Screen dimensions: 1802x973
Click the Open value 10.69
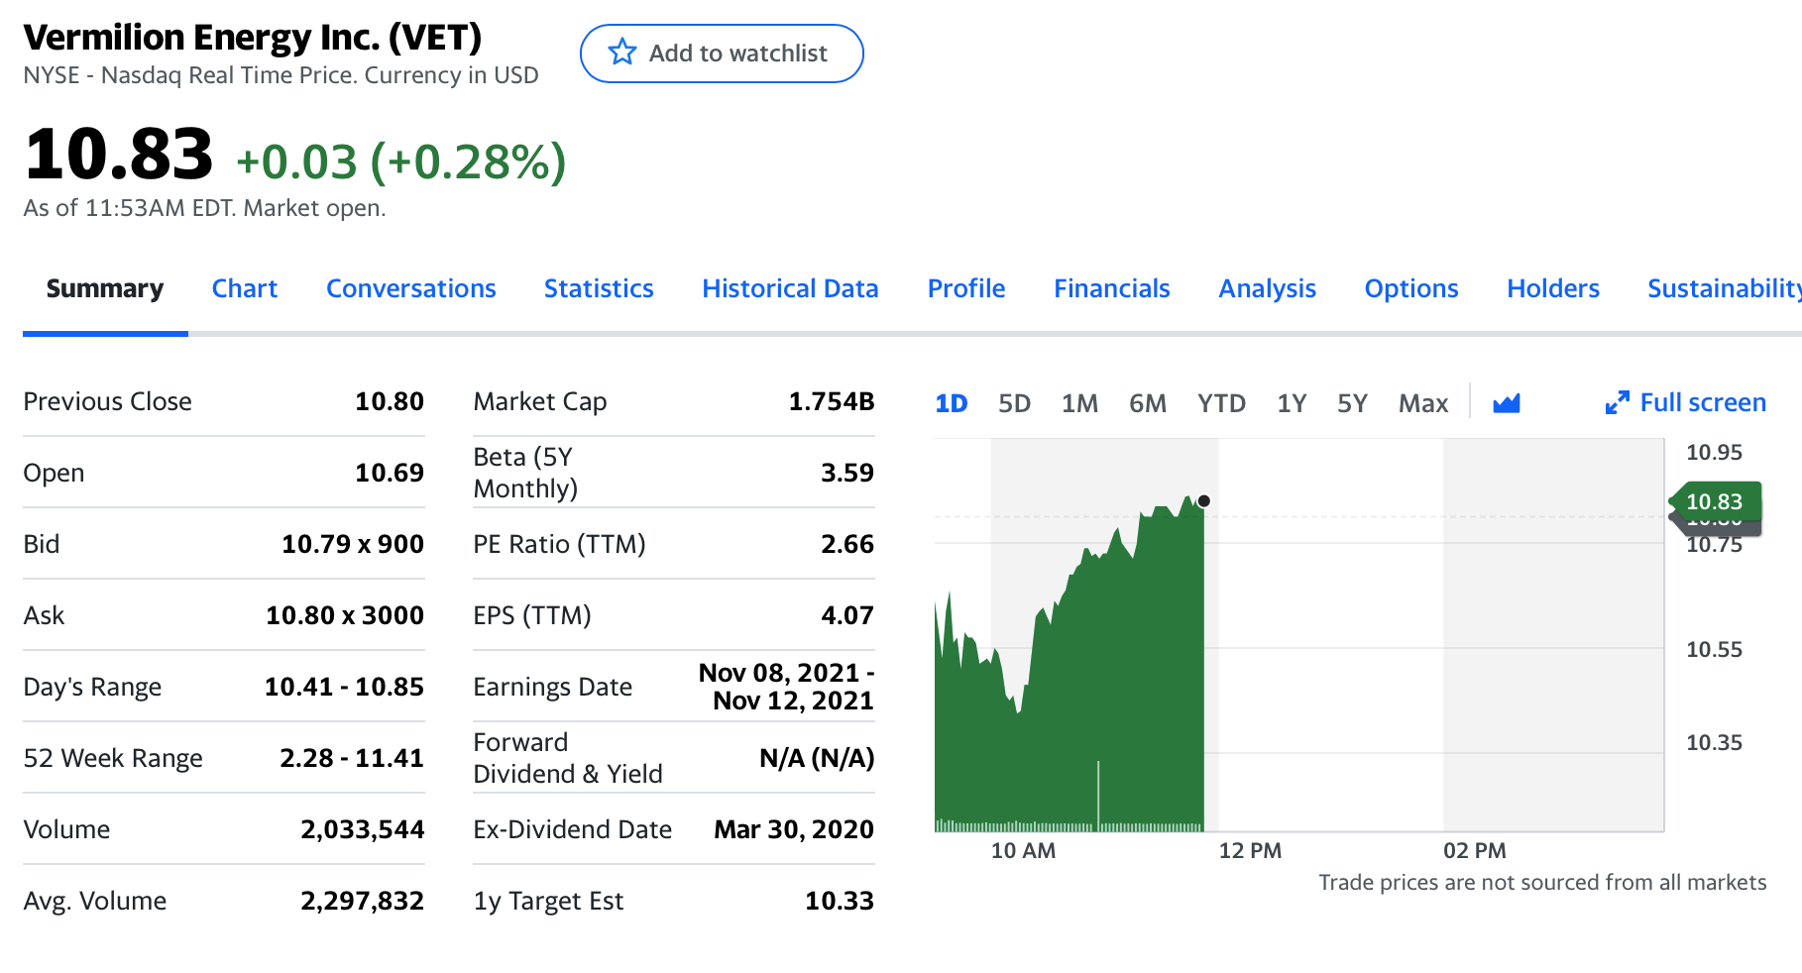[x=390, y=473]
